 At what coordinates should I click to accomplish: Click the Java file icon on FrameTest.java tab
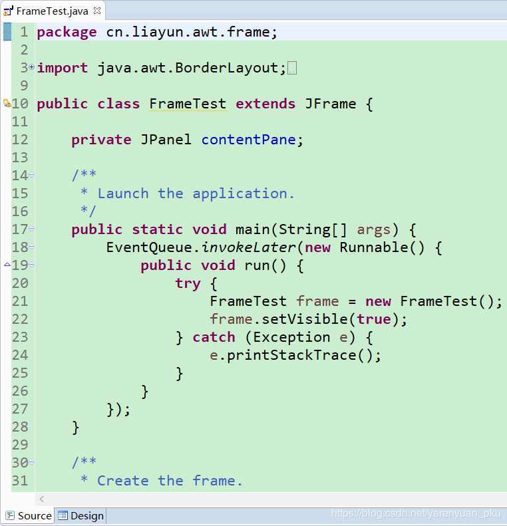[8, 11]
